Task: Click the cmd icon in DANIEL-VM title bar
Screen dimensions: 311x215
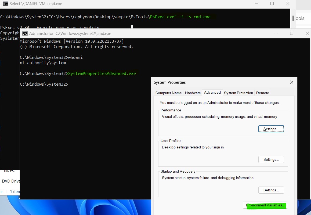Action: coord(5,4)
